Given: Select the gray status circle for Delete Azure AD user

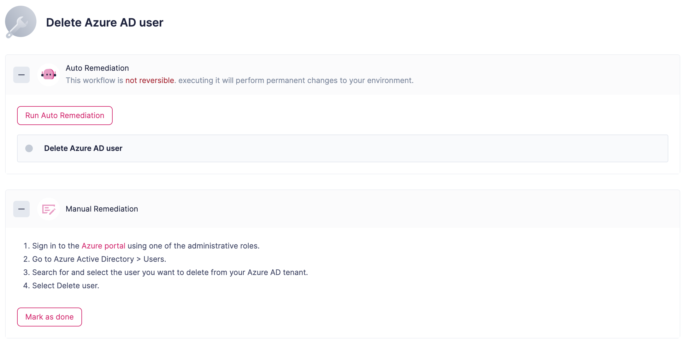Looking at the screenshot, I should [x=29, y=148].
